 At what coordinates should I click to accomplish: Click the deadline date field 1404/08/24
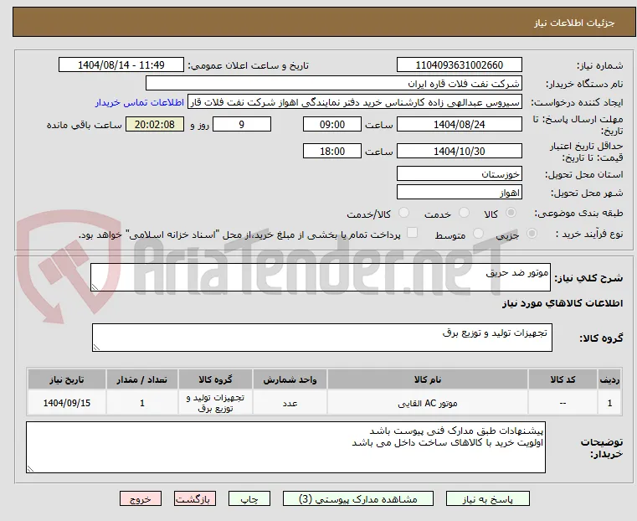click(x=459, y=124)
